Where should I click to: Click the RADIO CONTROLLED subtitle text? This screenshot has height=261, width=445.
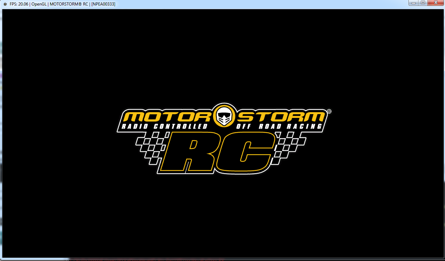(x=164, y=127)
